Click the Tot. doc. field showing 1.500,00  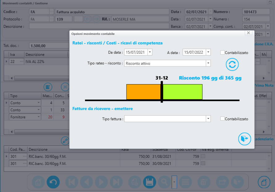pos(49,46)
